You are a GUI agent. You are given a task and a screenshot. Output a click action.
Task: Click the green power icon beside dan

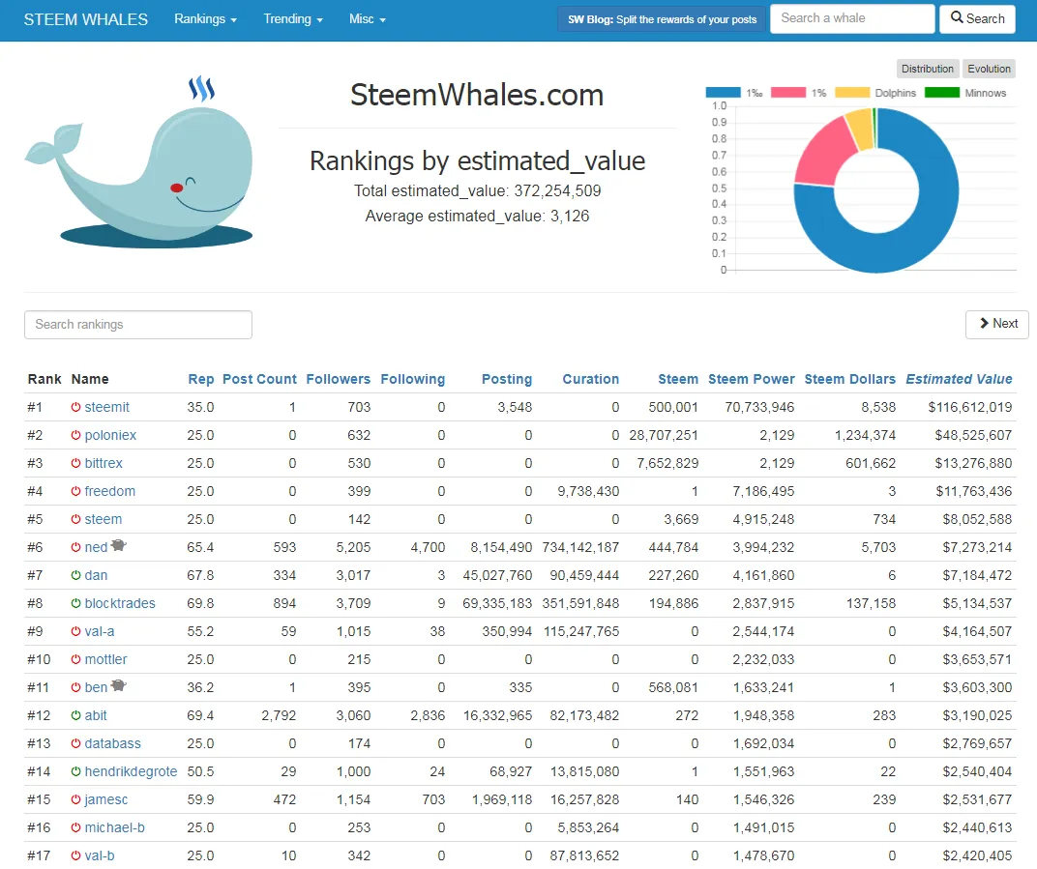tap(76, 575)
